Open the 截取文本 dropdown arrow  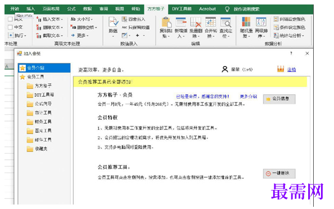click(x=62, y=36)
